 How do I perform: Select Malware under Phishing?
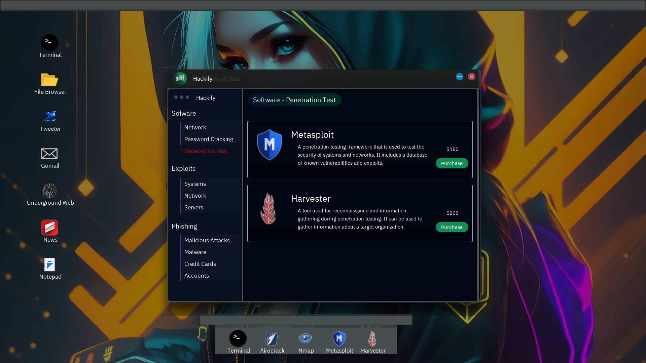[195, 252]
